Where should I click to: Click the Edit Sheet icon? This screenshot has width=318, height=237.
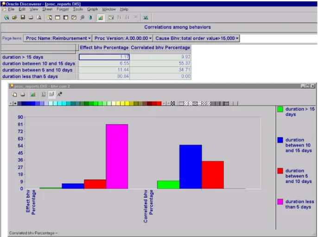[x=74, y=18]
